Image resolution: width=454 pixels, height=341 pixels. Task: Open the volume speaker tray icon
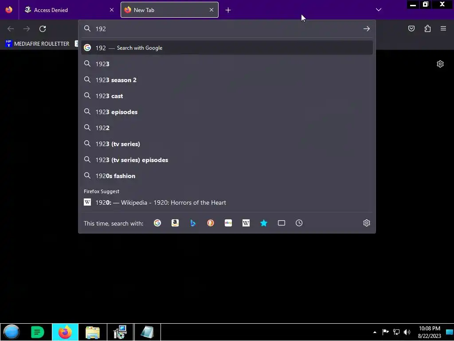[x=407, y=332]
